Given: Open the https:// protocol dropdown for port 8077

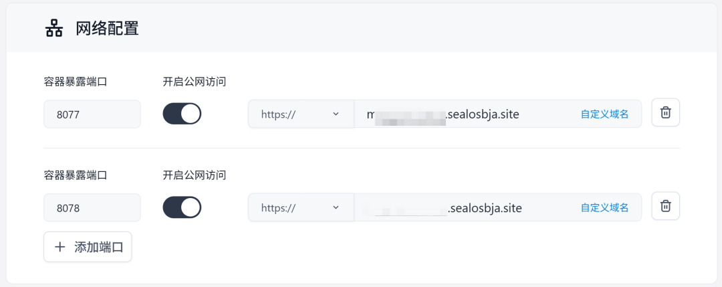Looking at the screenshot, I should tap(300, 114).
